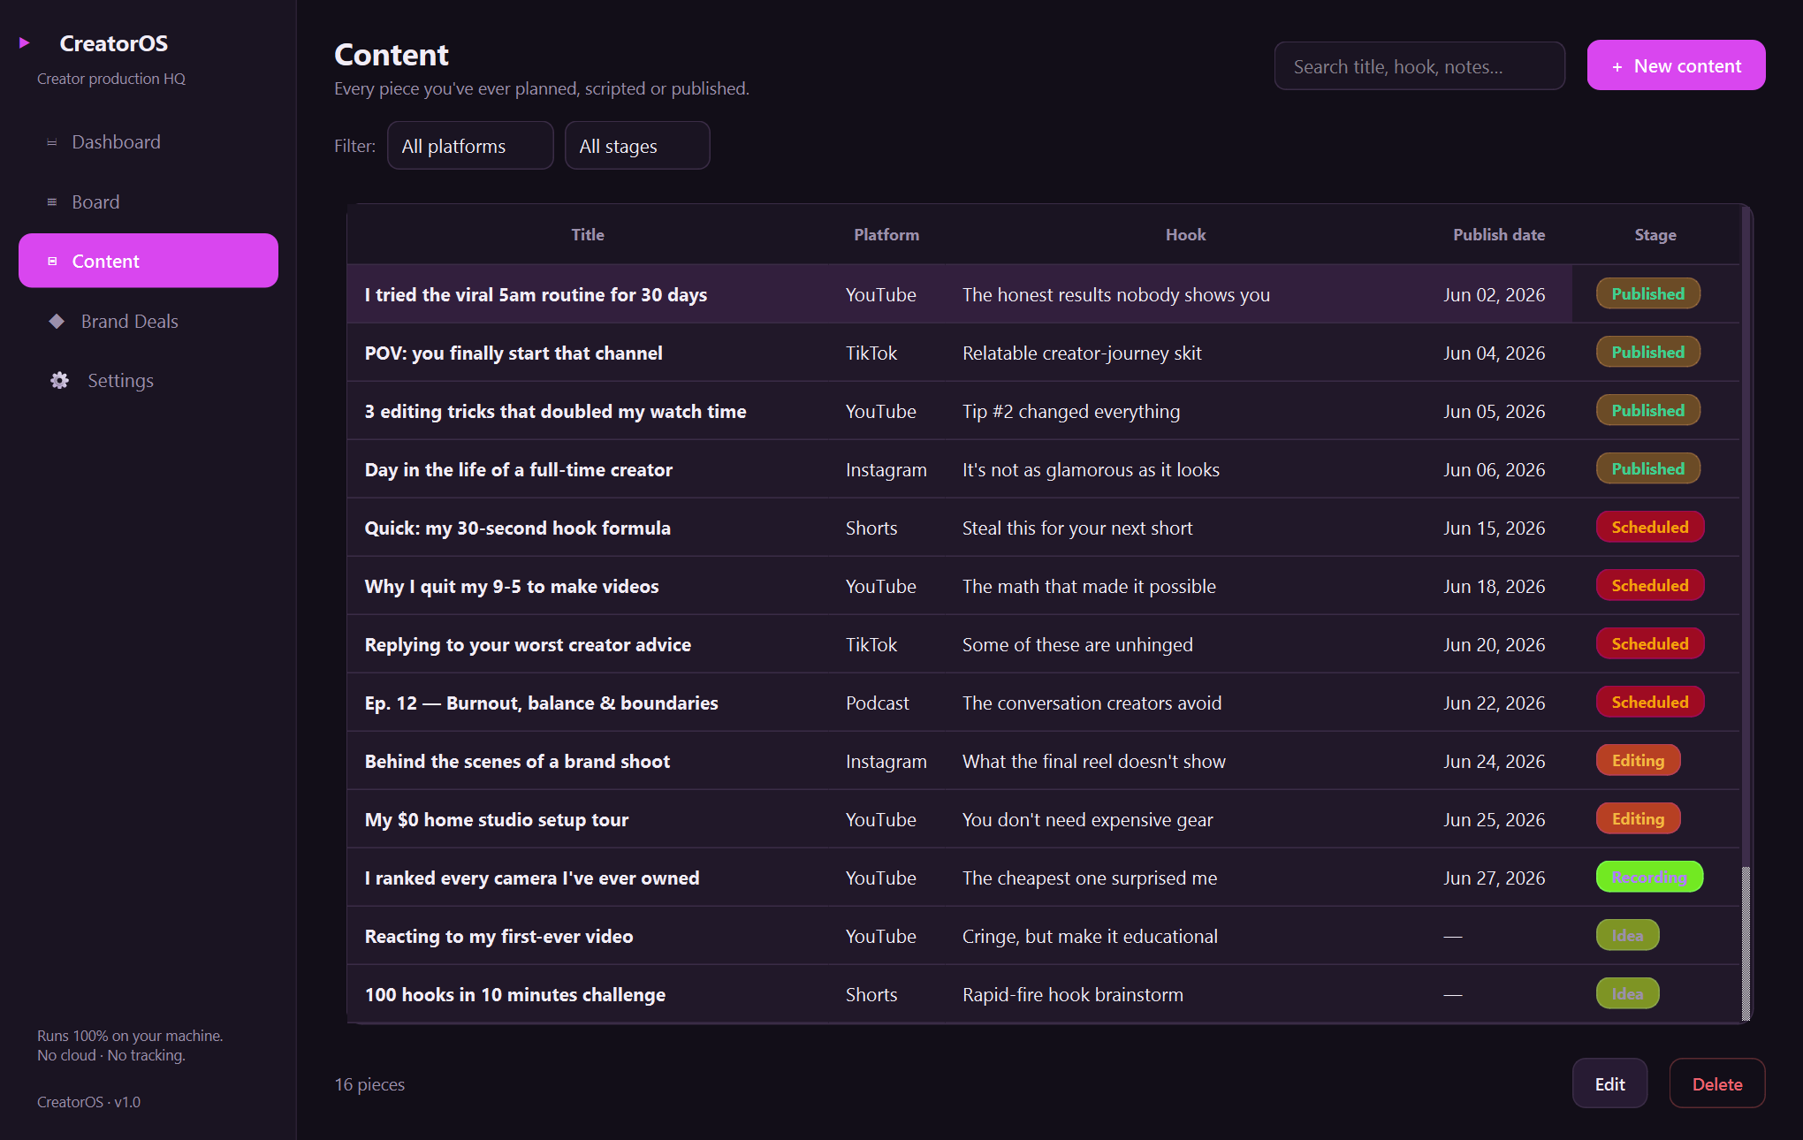
Task: Click Scheduled badge for quit my 9-5 row
Action: (1649, 585)
